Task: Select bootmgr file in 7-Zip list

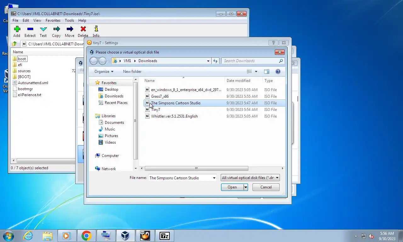Action: (25, 89)
